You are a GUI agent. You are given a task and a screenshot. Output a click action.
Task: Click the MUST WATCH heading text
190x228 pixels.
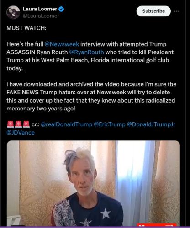[x=26, y=28]
